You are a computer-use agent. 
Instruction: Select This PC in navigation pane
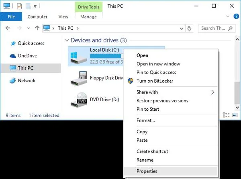(x=31, y=68)
